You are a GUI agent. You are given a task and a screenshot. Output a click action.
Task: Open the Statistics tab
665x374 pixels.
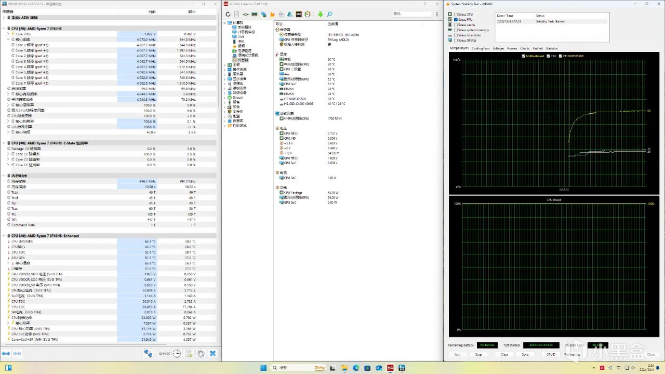pos(551,48)
